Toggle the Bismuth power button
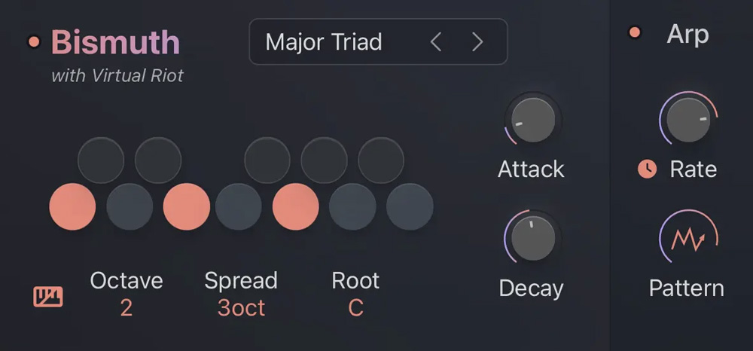This screenshot has width=753, height=351. (x=34, y=42)
